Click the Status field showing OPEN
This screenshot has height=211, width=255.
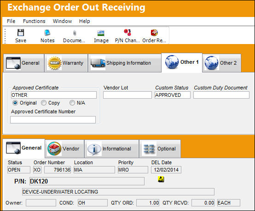[x=19, y=170]
